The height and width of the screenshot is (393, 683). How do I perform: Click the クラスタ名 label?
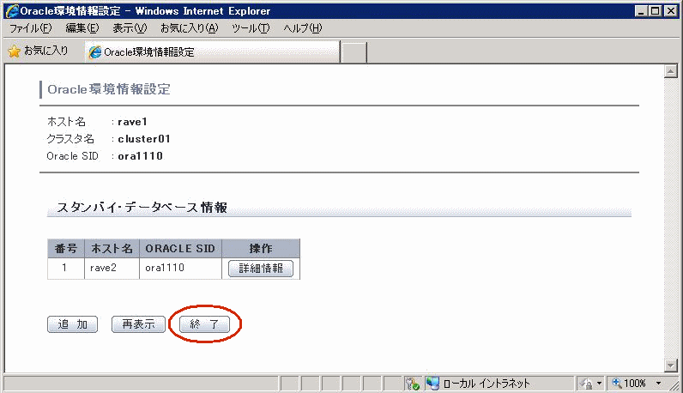point(70,139)
